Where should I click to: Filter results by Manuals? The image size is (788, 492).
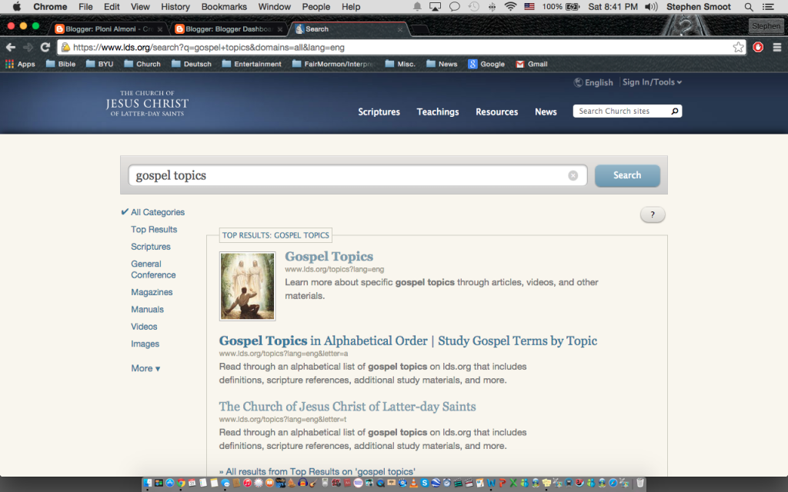tap(147, 309)
